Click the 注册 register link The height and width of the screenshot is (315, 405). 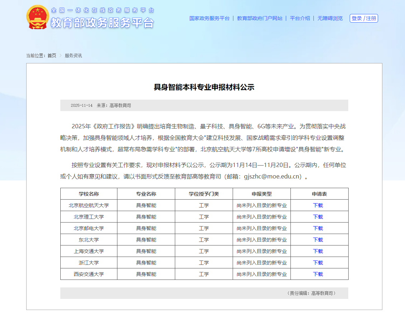click(x=371, y=18)
